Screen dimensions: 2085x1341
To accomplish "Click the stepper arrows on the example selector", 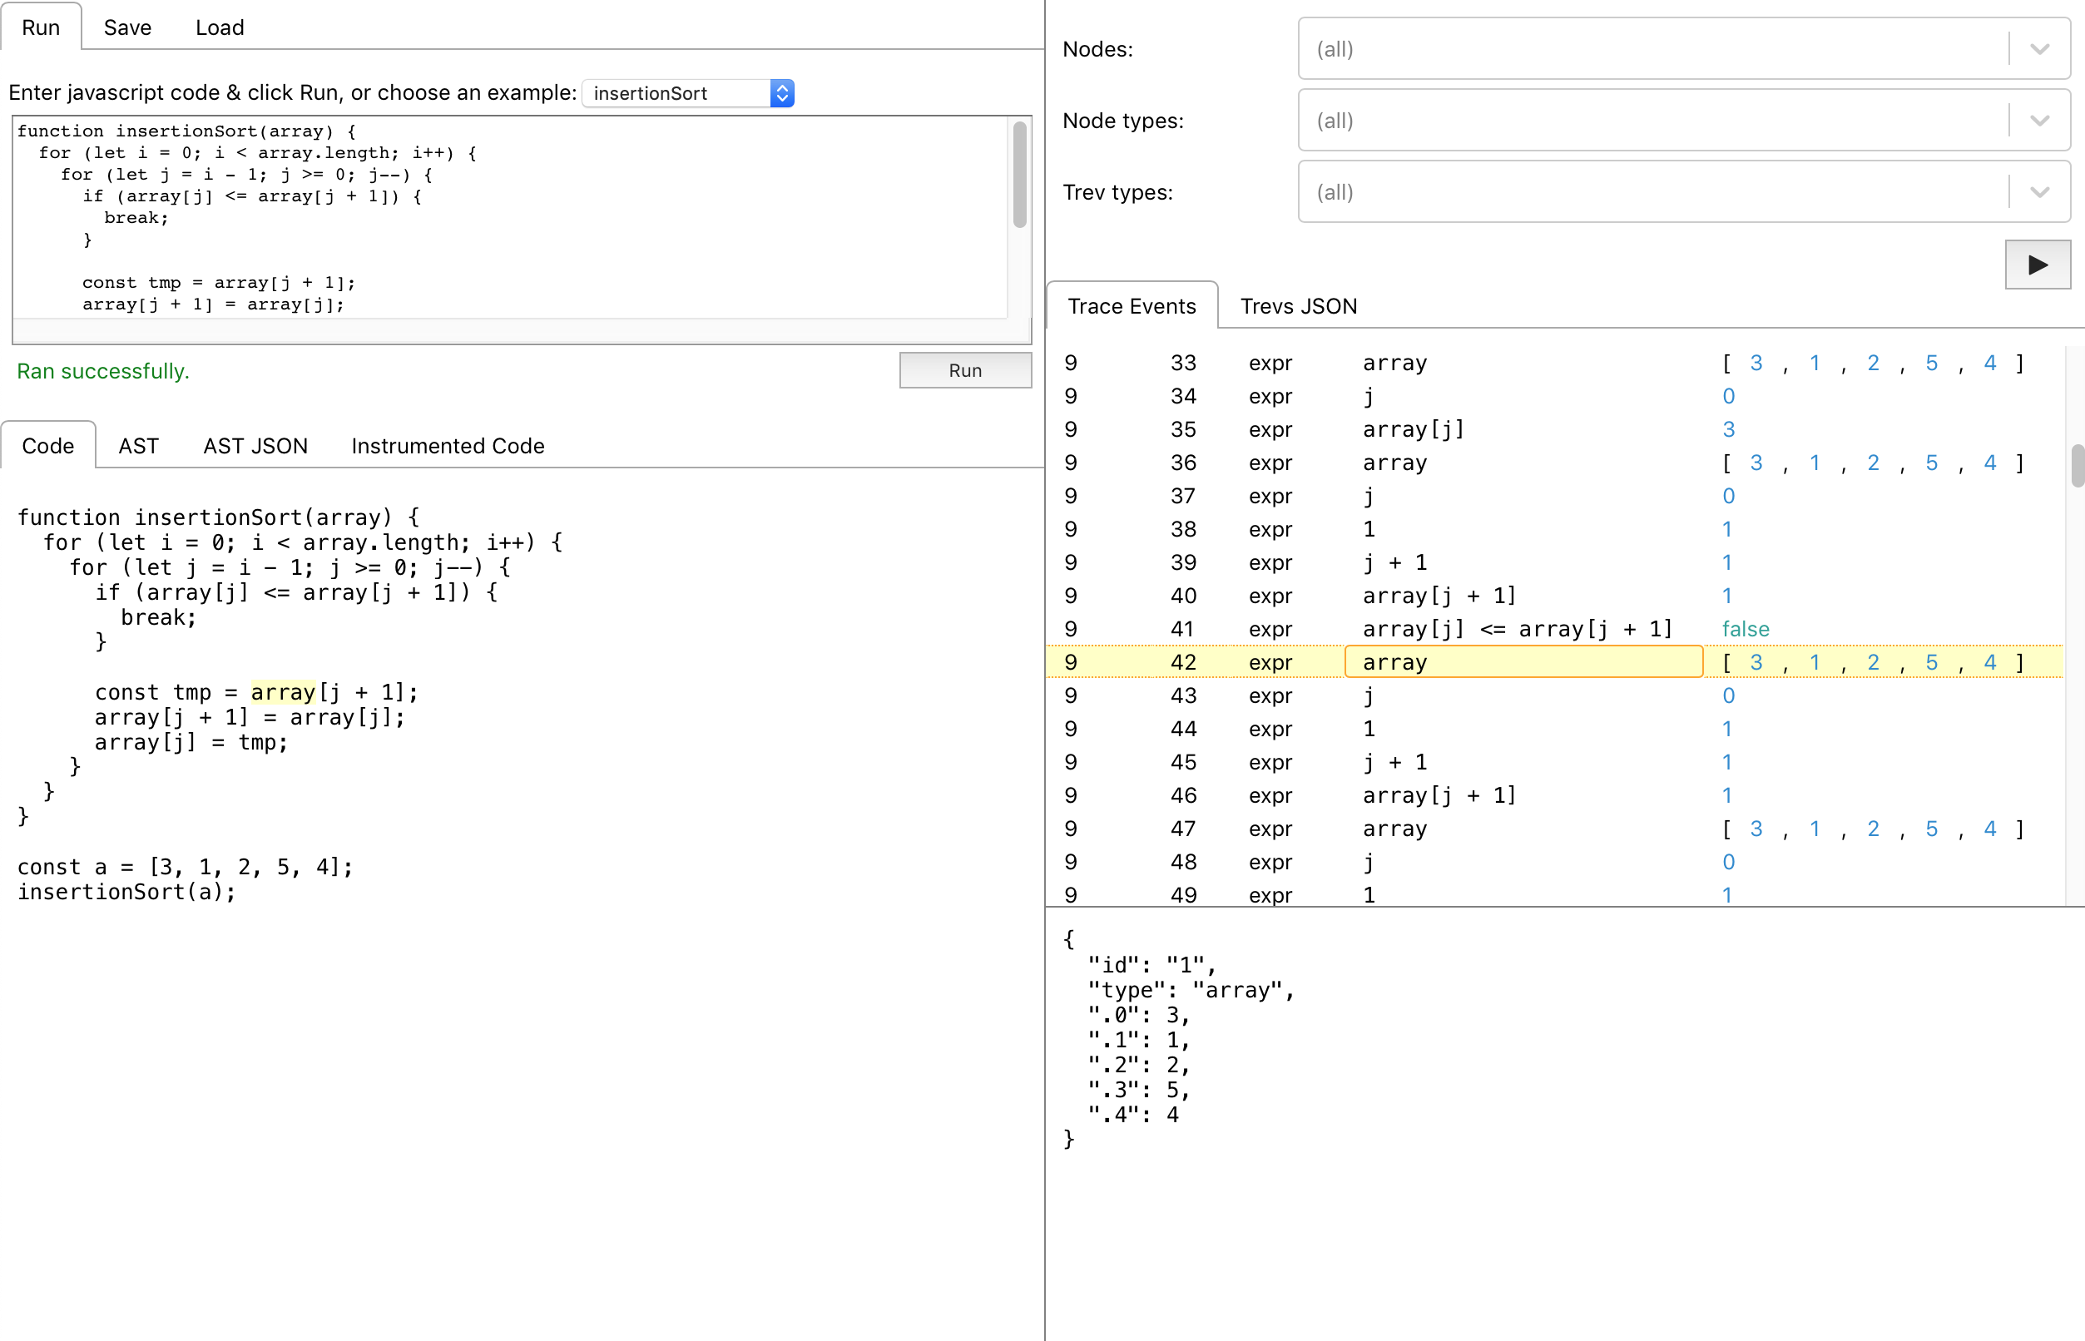I will [x=781, y=92].
